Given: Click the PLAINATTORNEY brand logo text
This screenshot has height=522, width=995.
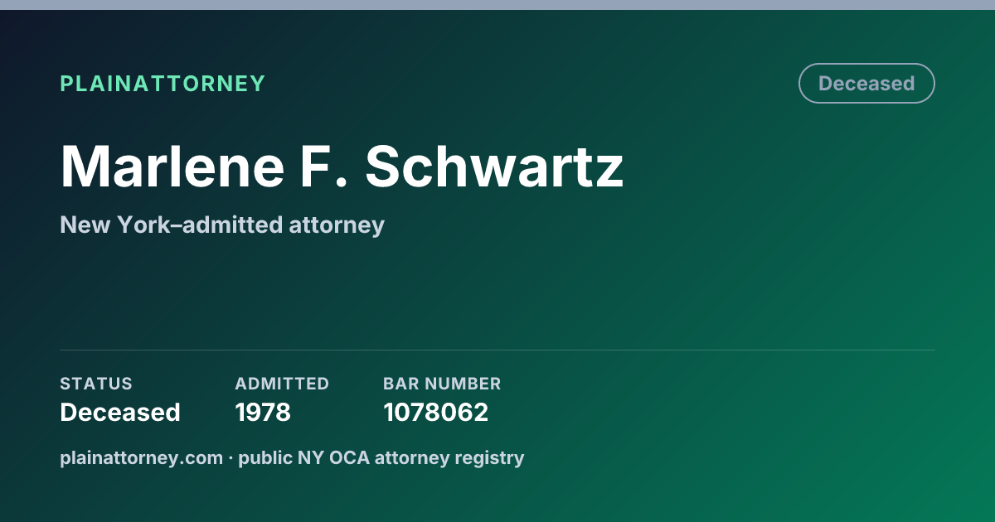Looking at the screenshot, I should [x=163, y=84].
